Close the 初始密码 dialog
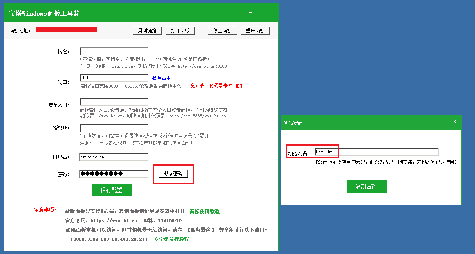 (x=454, y=122)
